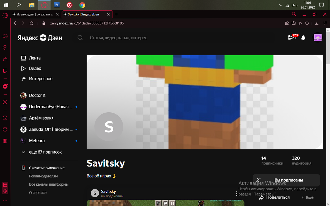Open Twitch in the sidebar
Image resolution: width=330 pixels, height=206 pixels.
pos(5,71)
